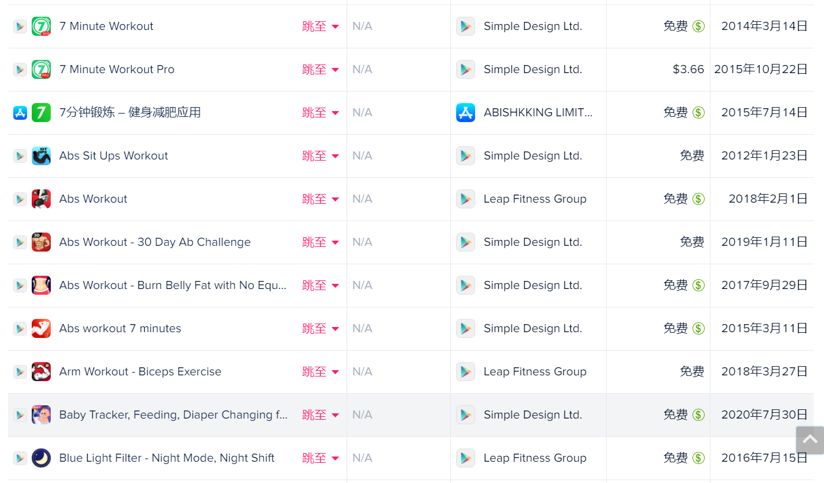Click the 7 Minute Workout Pro icon

point(41,70)
